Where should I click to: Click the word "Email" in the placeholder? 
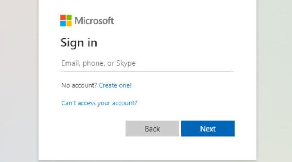(x=70, y=63)
